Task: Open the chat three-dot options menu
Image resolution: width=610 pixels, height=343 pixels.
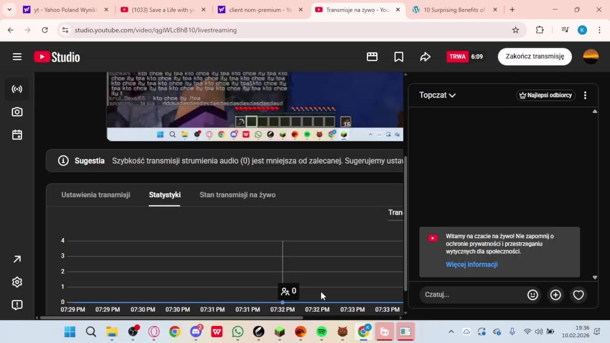Action: click(x=585, y=95)
